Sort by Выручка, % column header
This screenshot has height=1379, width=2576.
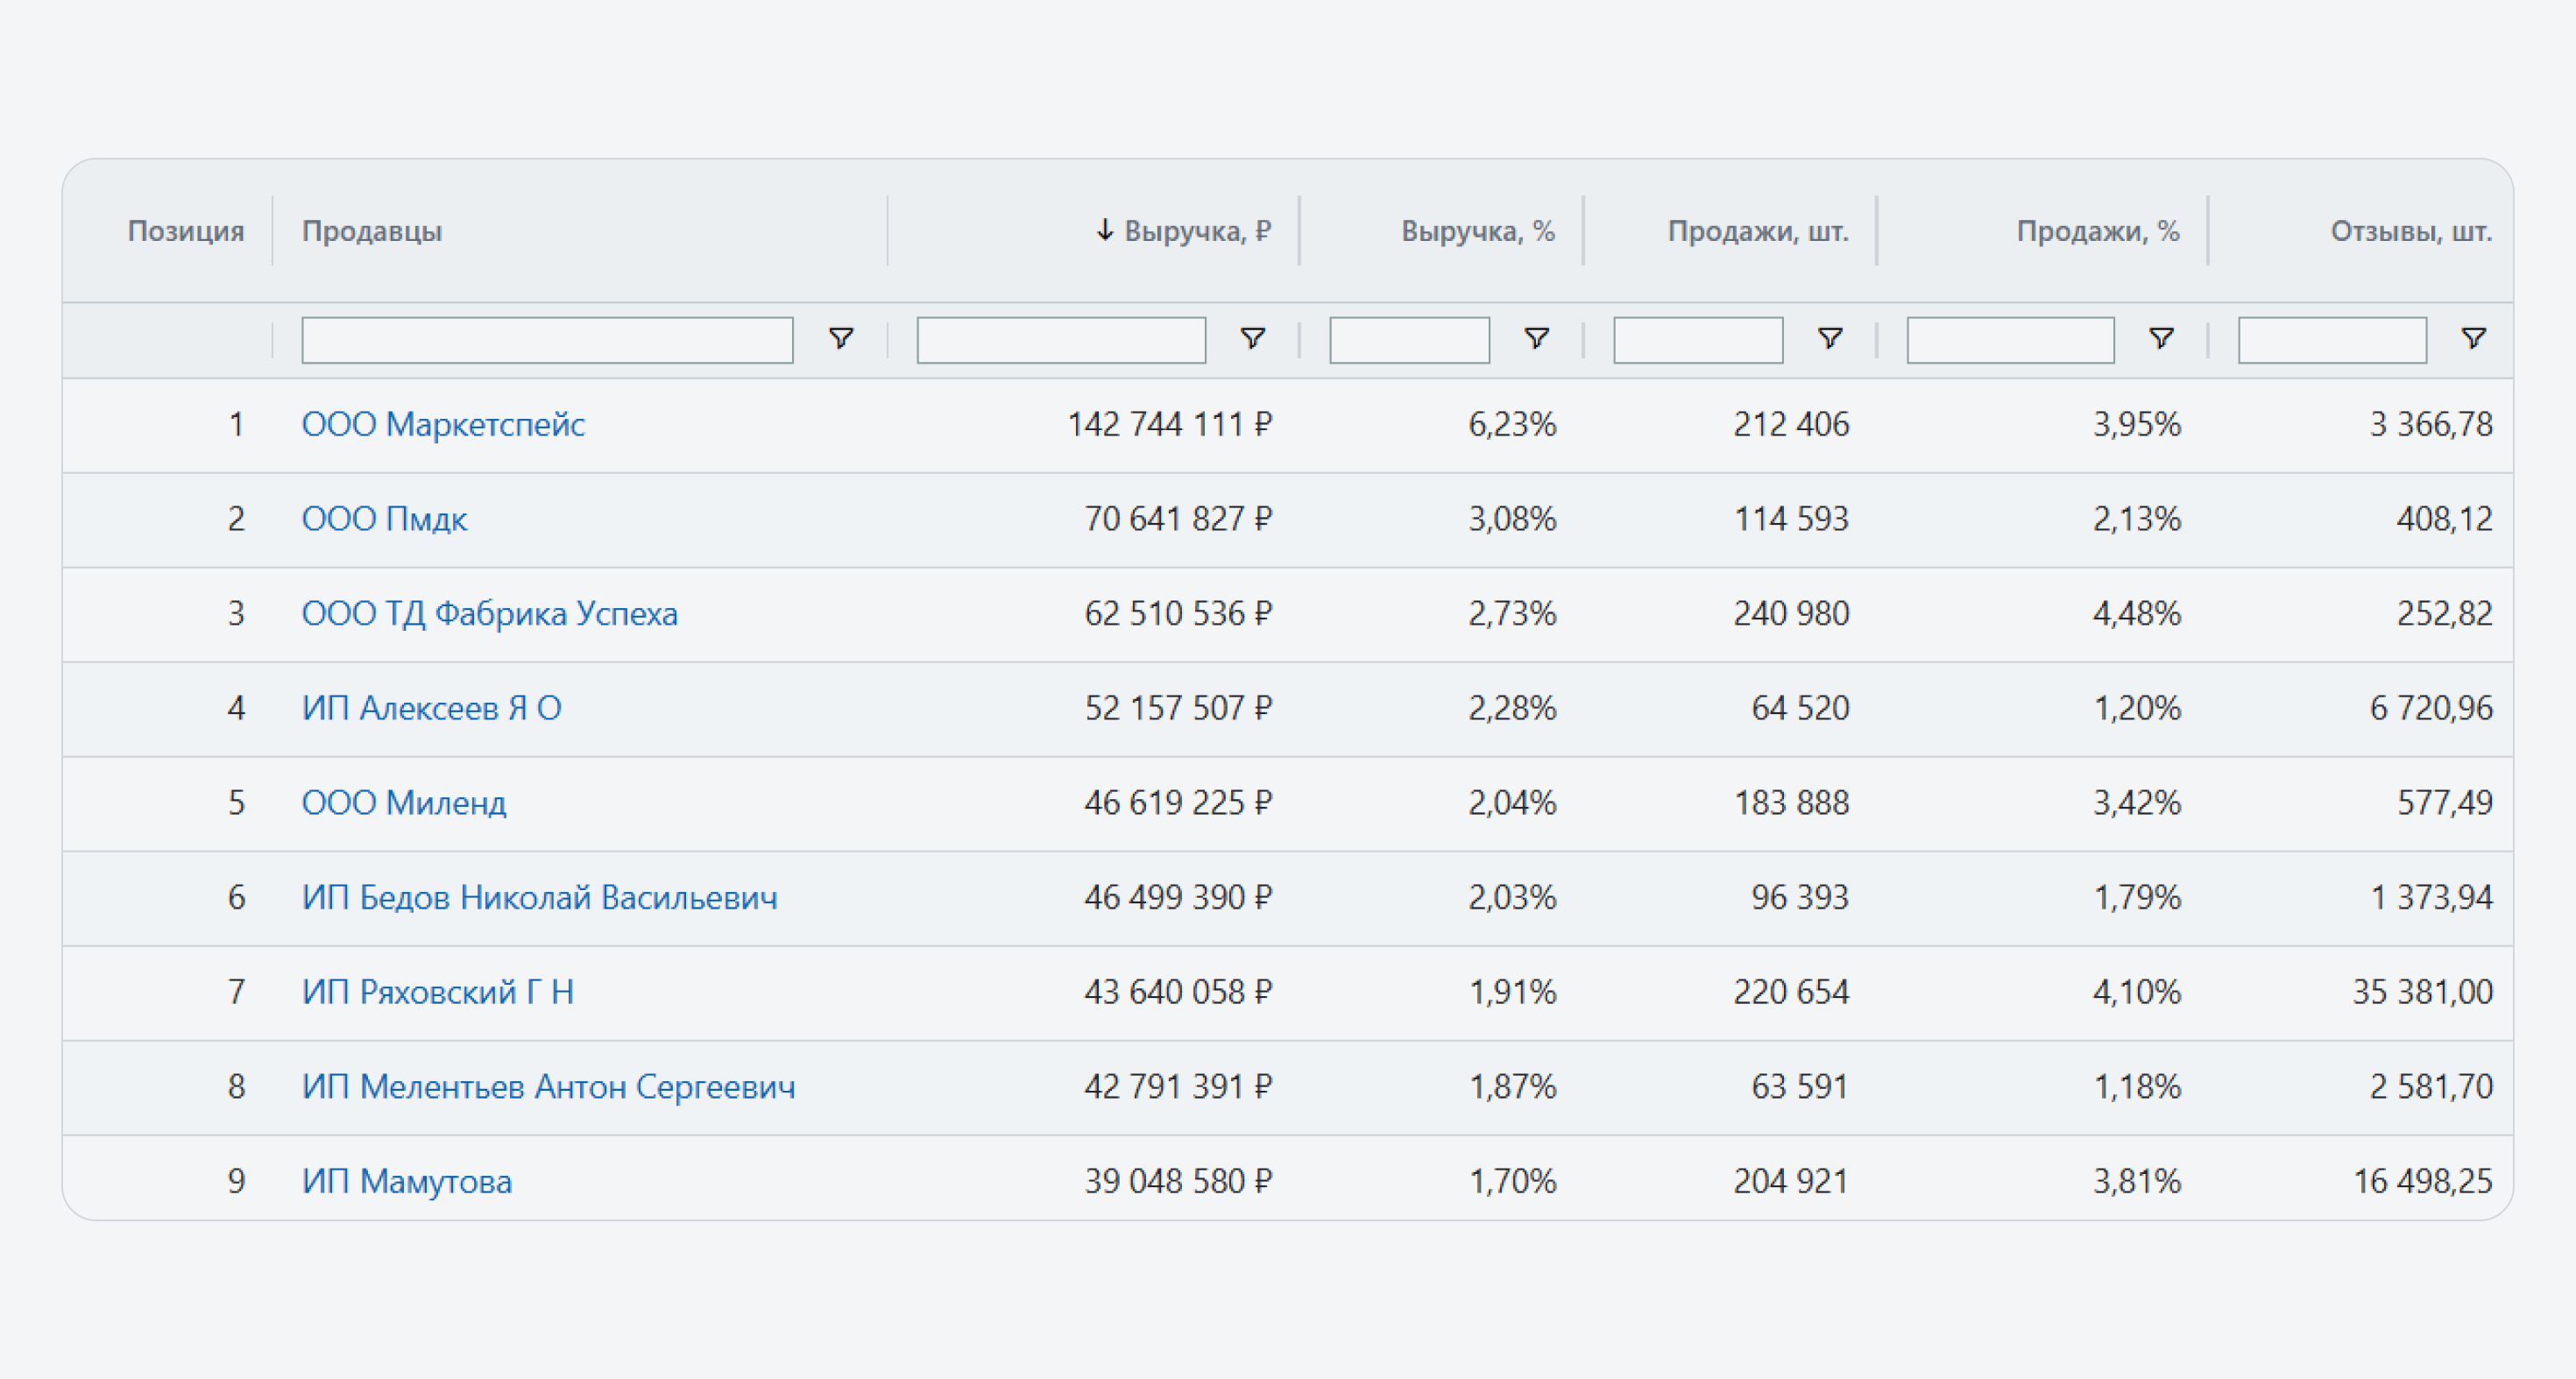point(1478,231)
